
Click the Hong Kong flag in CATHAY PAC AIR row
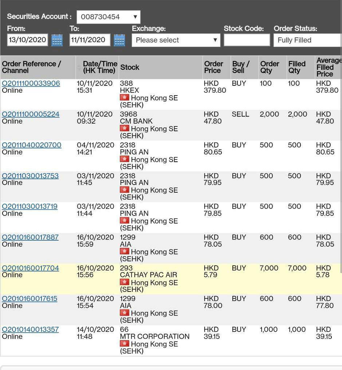(125, 282)
